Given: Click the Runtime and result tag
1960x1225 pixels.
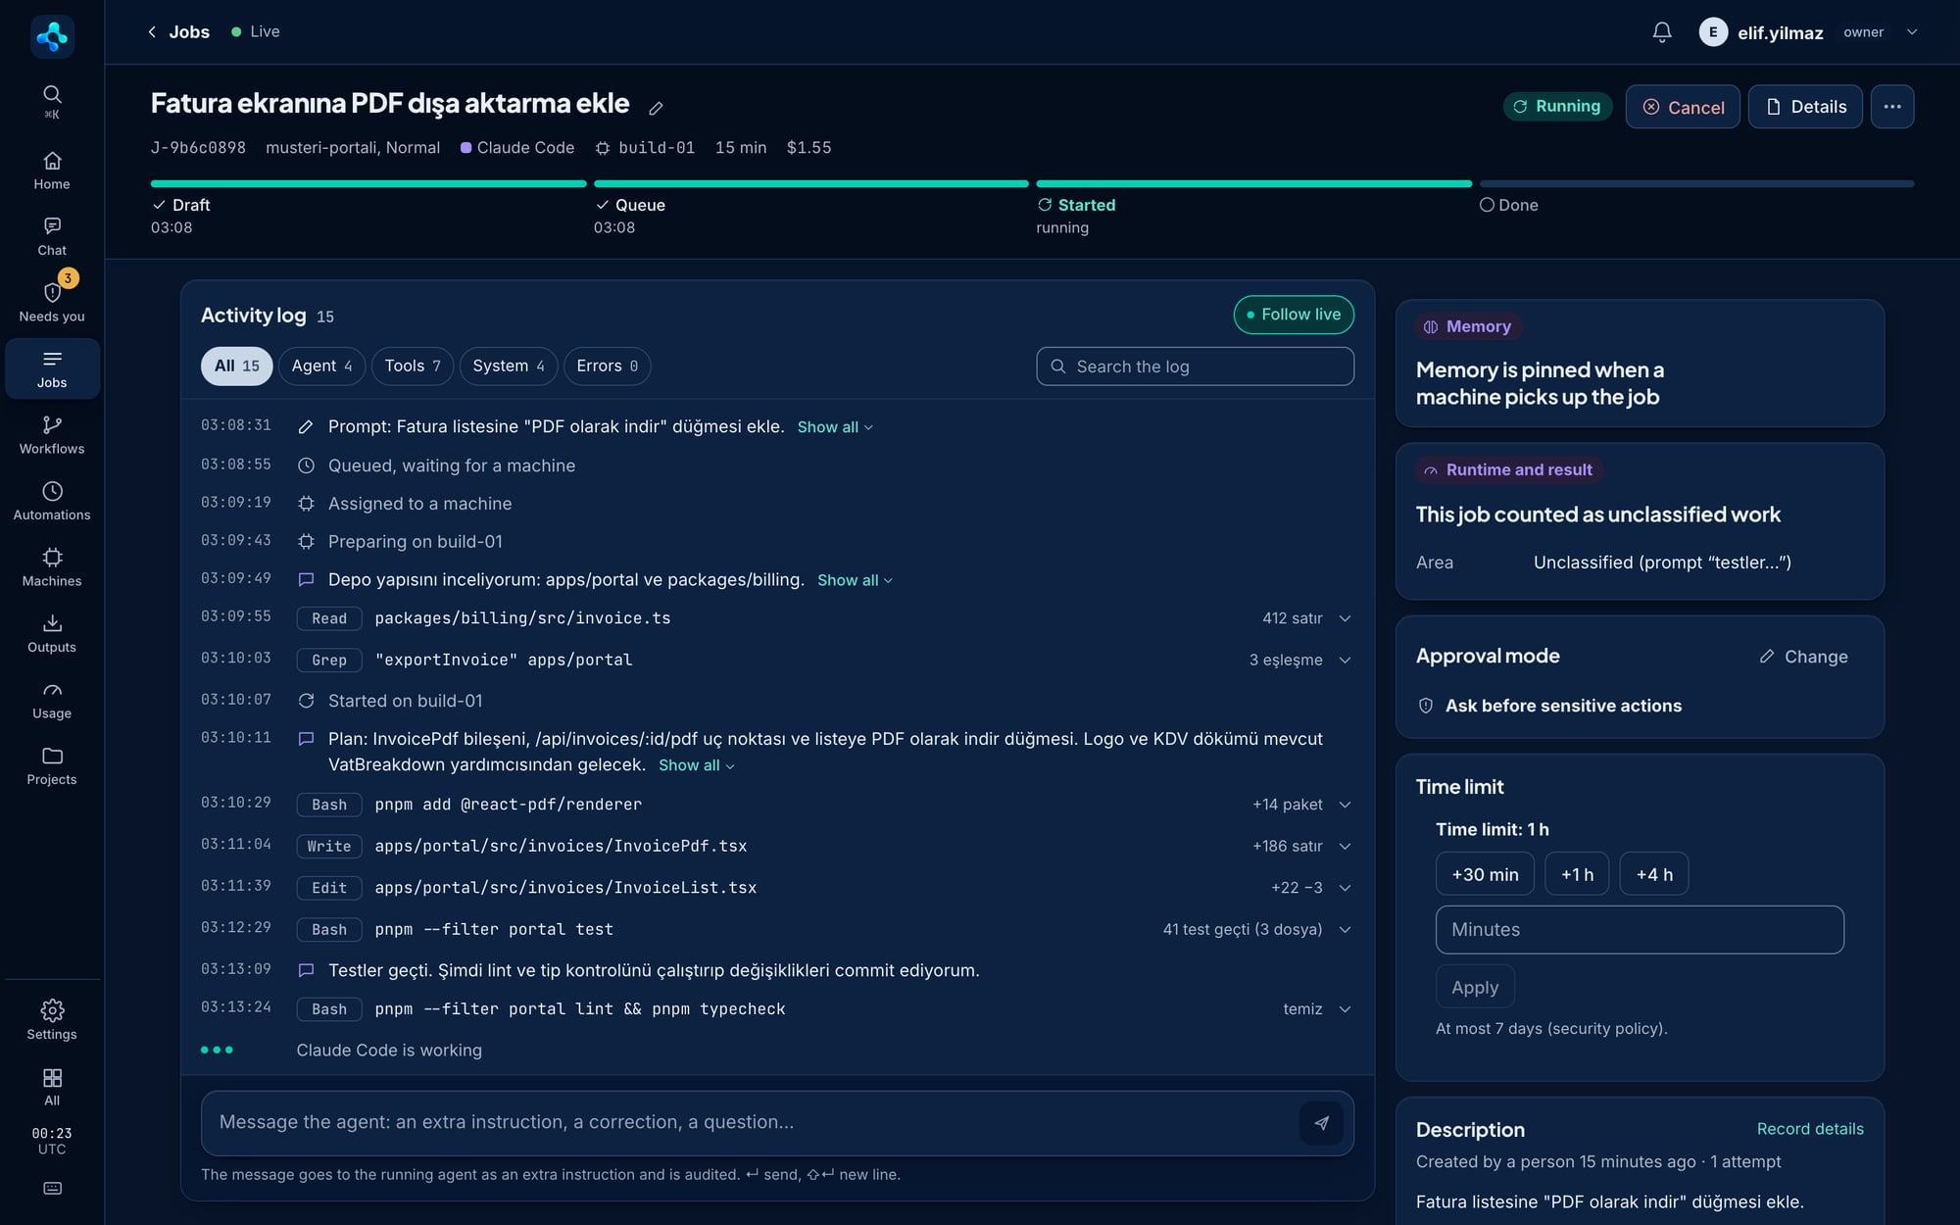Looking at the screenshot, I should point(1508,470).
